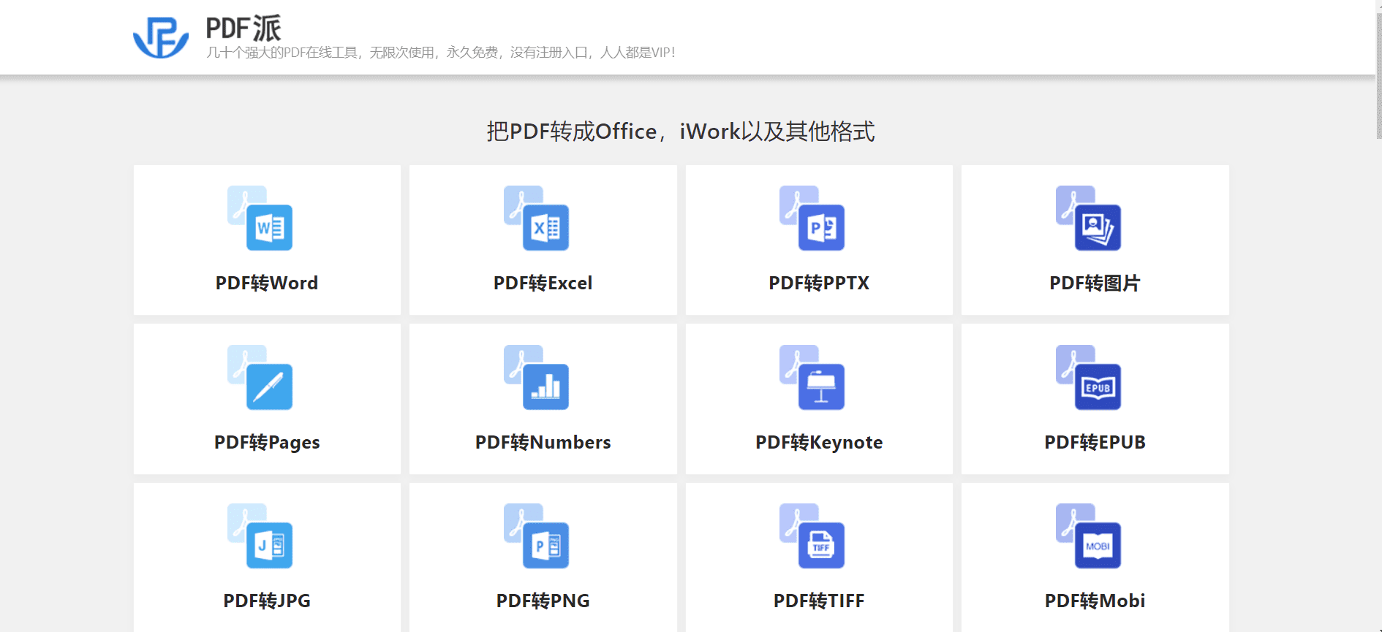The height and width of the screenshot is (632, 1382).
Task: Open the PDF转PNG icon
Action: (536, 536)
